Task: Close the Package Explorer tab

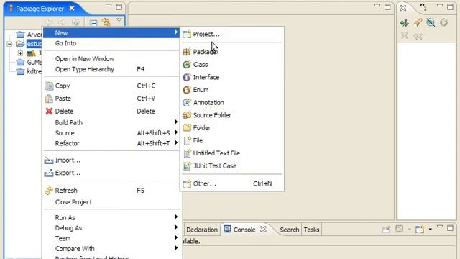Action: (72, 8)
